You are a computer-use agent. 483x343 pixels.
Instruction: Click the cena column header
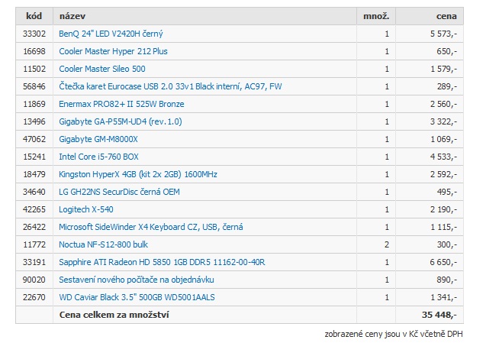tap(430, 16)
